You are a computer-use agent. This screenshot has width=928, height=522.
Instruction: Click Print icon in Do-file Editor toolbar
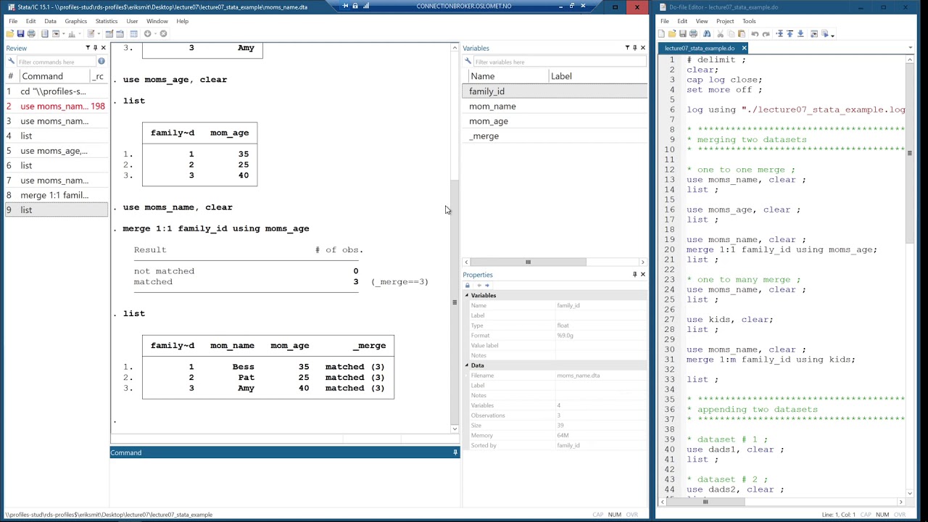(693, 33)
